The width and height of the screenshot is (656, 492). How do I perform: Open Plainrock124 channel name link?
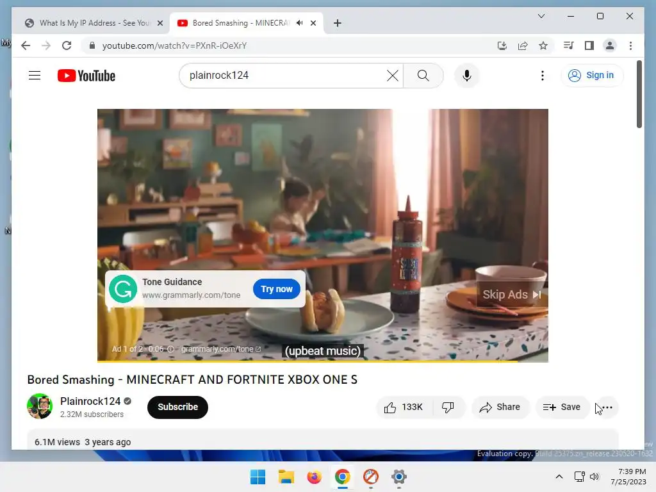coord(90,401)
